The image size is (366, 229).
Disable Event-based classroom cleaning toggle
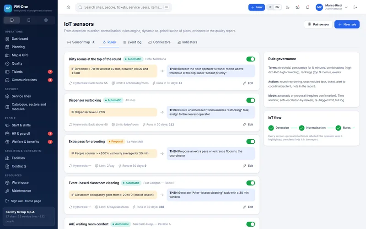250,183
